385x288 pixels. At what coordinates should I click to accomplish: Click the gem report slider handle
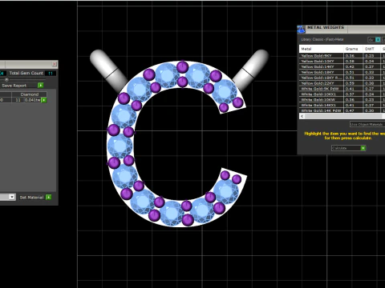[x=6, y=79]
